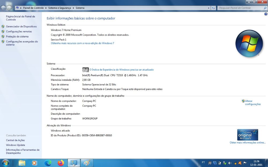Click the processor value Intel(R) Pentium(R) Dual
The height and width of the screenshot is (167, 268).
click(115, 75)
